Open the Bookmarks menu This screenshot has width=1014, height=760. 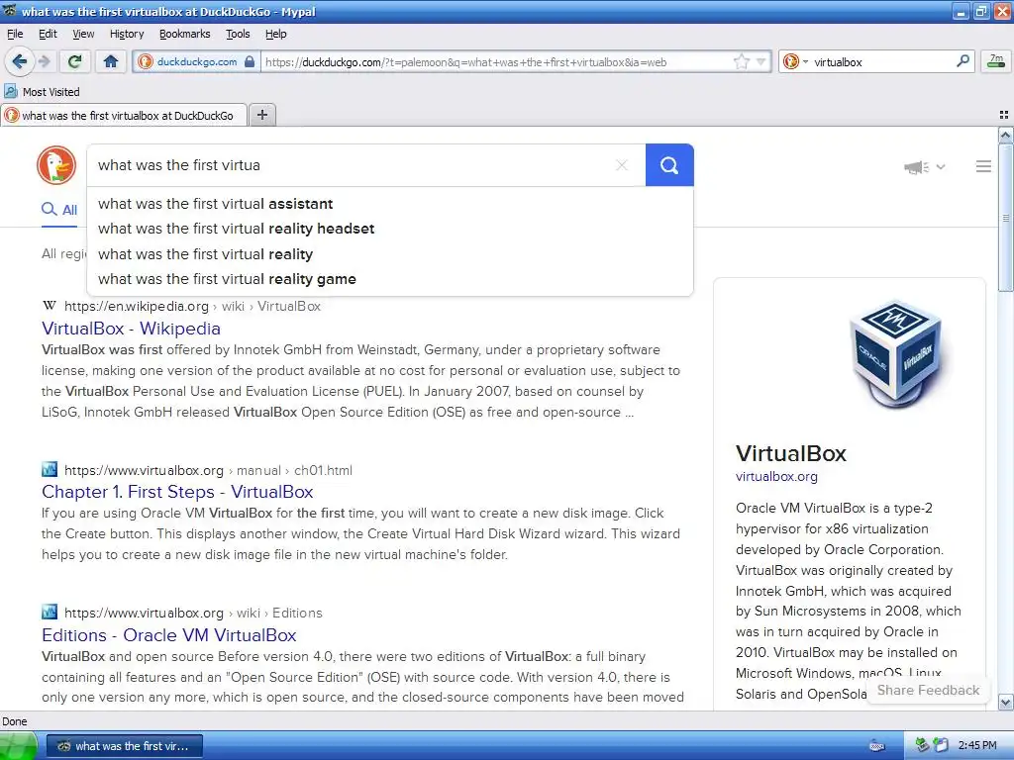click(184, 34)
